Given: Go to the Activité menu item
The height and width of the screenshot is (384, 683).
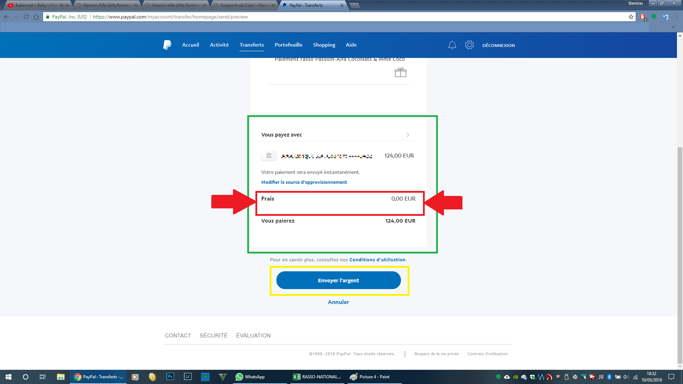Looking at the screenshot, I should click(x=219, y=45).
